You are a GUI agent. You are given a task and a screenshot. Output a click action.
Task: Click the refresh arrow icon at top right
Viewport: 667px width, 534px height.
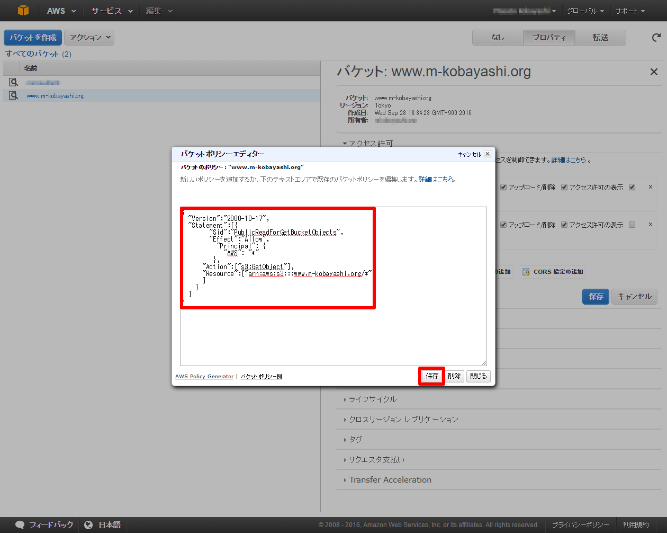[656, 37]
